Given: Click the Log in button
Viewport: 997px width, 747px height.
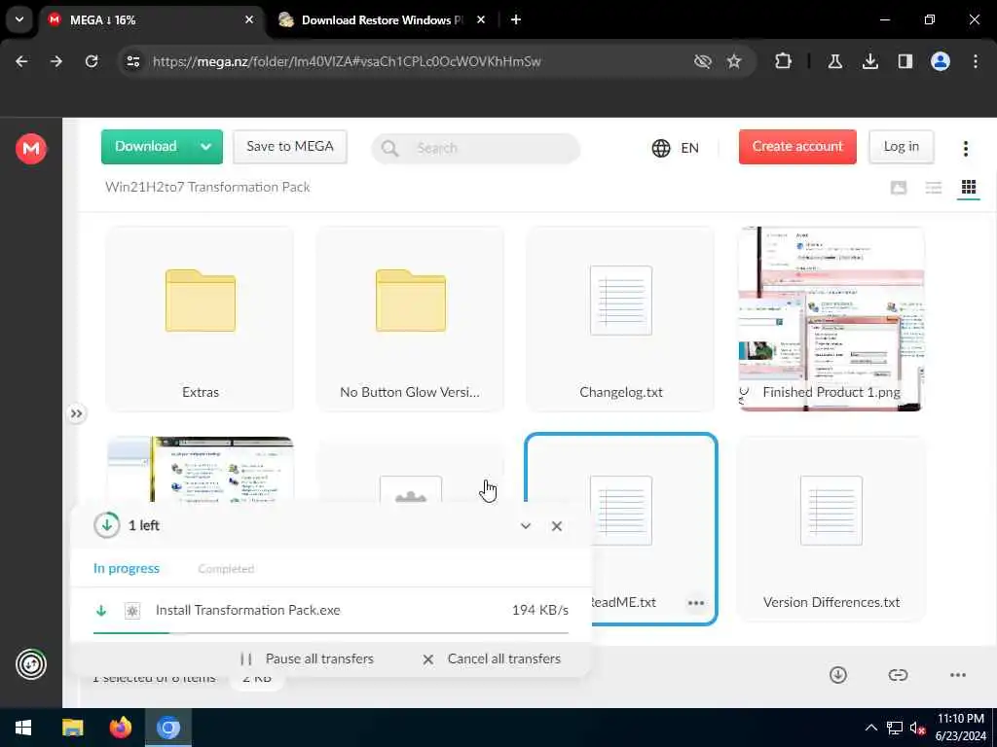Looking at the screenshot, I should pyautogui.click(x=901, y=147).
